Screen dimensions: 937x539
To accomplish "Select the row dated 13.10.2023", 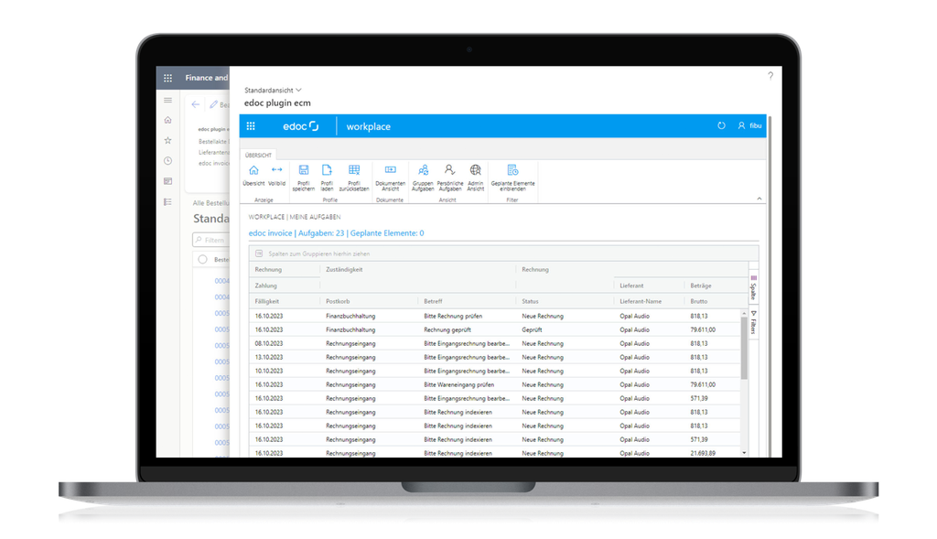I will tap(495, 357).
